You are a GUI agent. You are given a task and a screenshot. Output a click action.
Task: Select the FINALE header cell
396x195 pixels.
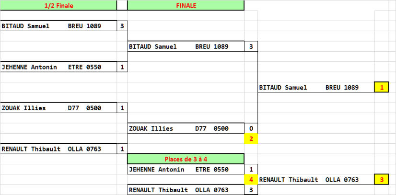(x=186, y=5)
